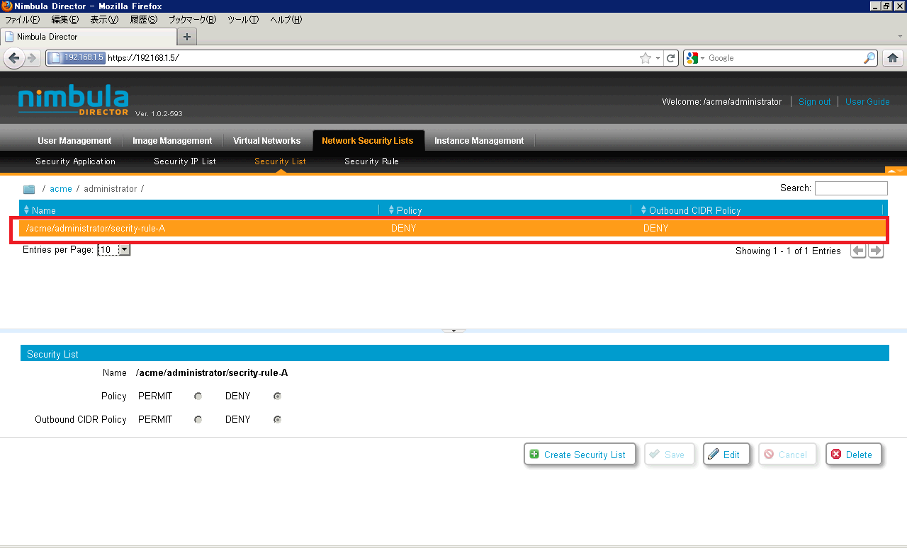Image resolution: width=907 pixels, height=548 pixels.
Task: Sort by Policy column arrows
Action: pyautogui.click(x=392, y=210)
